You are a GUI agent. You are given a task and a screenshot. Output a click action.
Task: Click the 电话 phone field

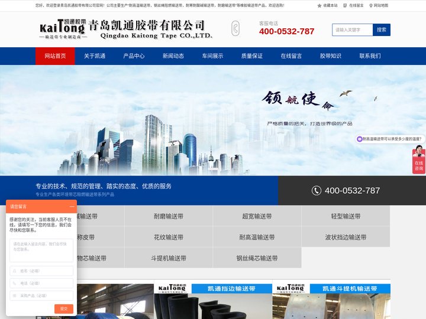tap(41, 283)
